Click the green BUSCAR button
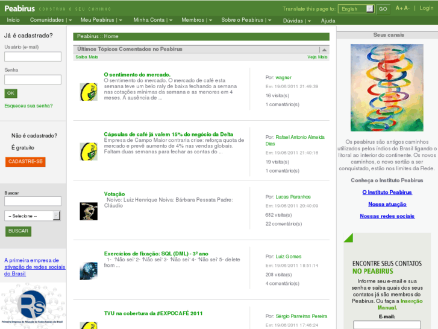The width and height of the screenshot is (438, 329). (x=18, y=231)
